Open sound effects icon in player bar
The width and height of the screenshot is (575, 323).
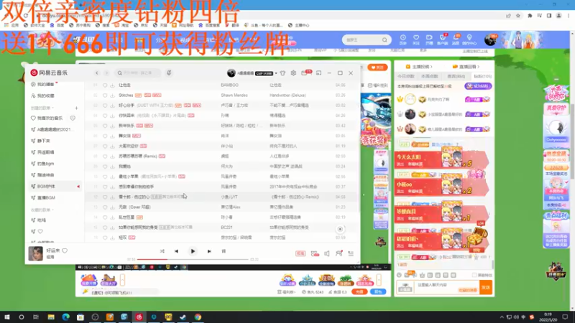[x=315, y=253]
